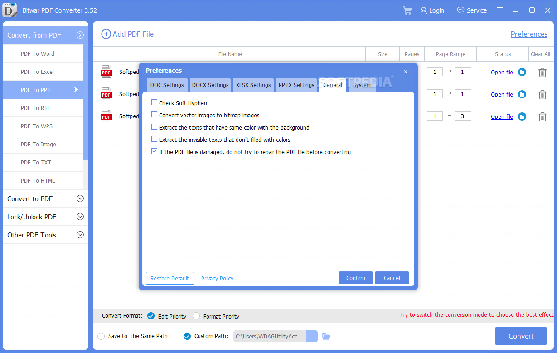Image resolution: width=557 pixels, height=353 pixels.
Task: Switch to System tab
Action: [362, 85]
